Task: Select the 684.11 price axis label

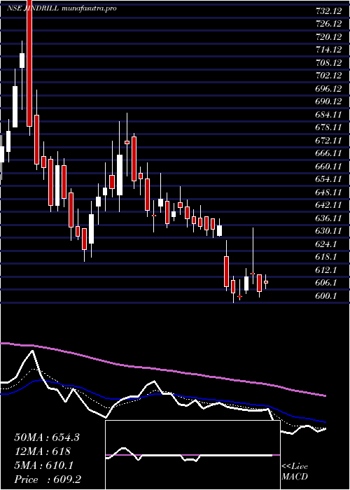Action: (x=328, y=115)
